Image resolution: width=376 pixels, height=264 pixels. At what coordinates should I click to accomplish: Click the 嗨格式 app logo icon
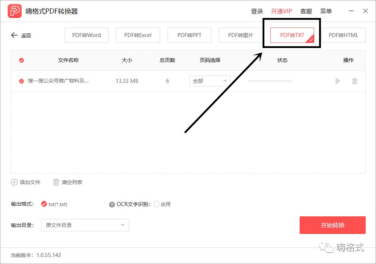[x=14, y=11]
